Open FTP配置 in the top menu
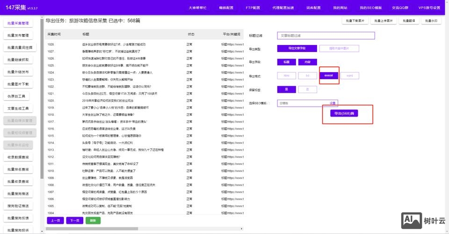The image size is (449, 234). click(253, 8)
